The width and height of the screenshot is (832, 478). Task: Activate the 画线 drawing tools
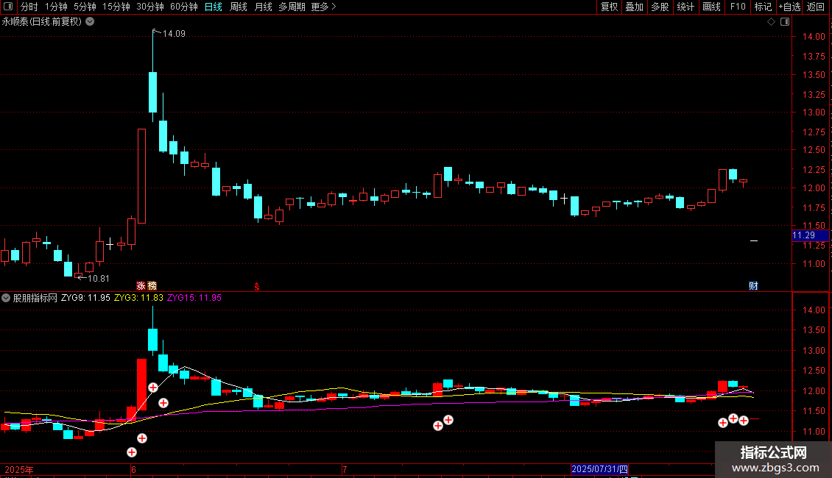(711, 7)
